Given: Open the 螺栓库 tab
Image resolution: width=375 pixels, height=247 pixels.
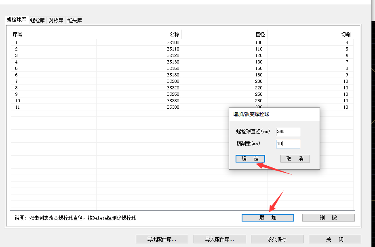Looking at the screenshot, I should (x=38, y=20).
